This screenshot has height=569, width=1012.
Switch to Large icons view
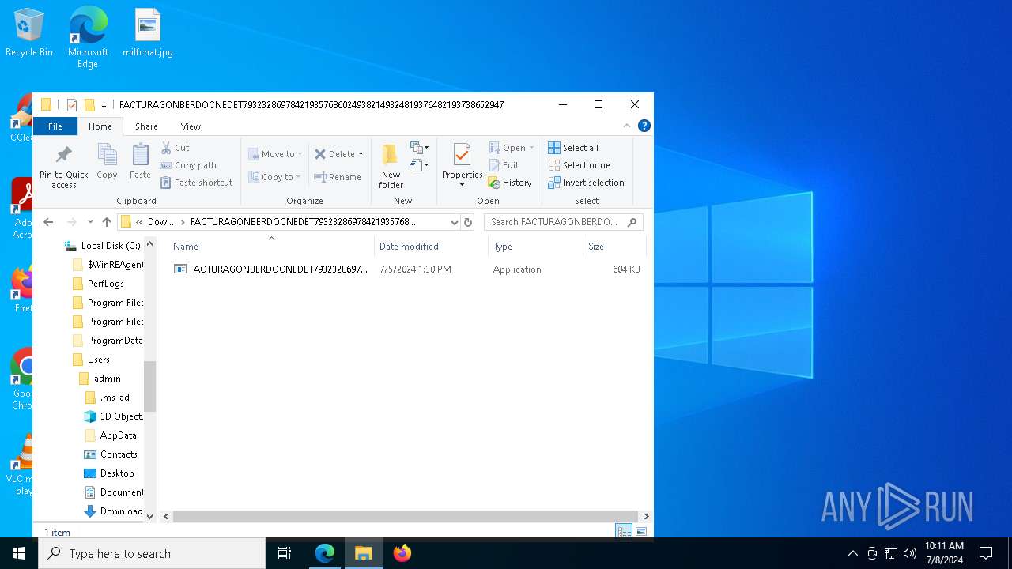(641, 532)
